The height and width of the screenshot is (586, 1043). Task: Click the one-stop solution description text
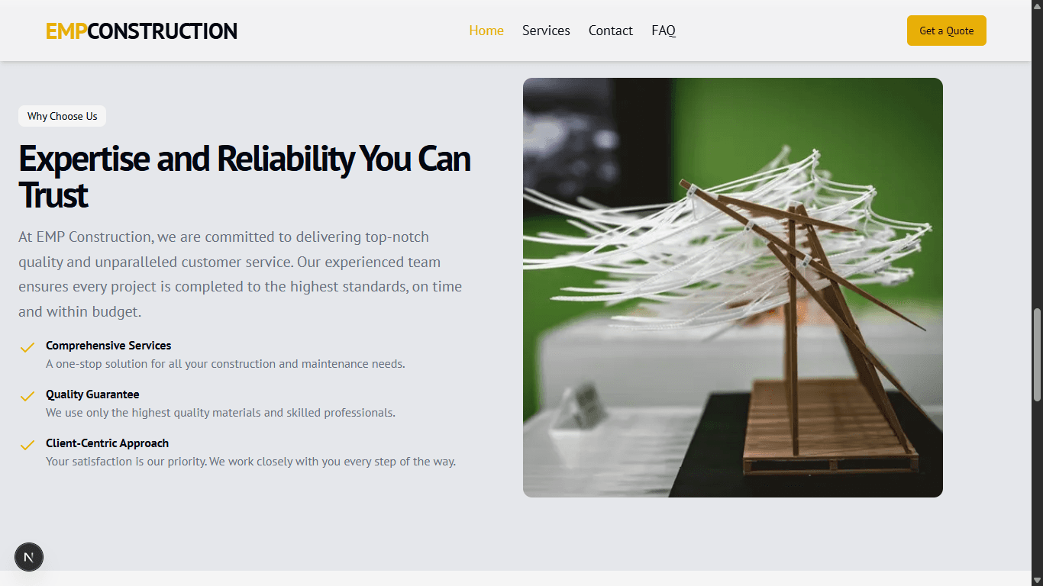(225, 364)
